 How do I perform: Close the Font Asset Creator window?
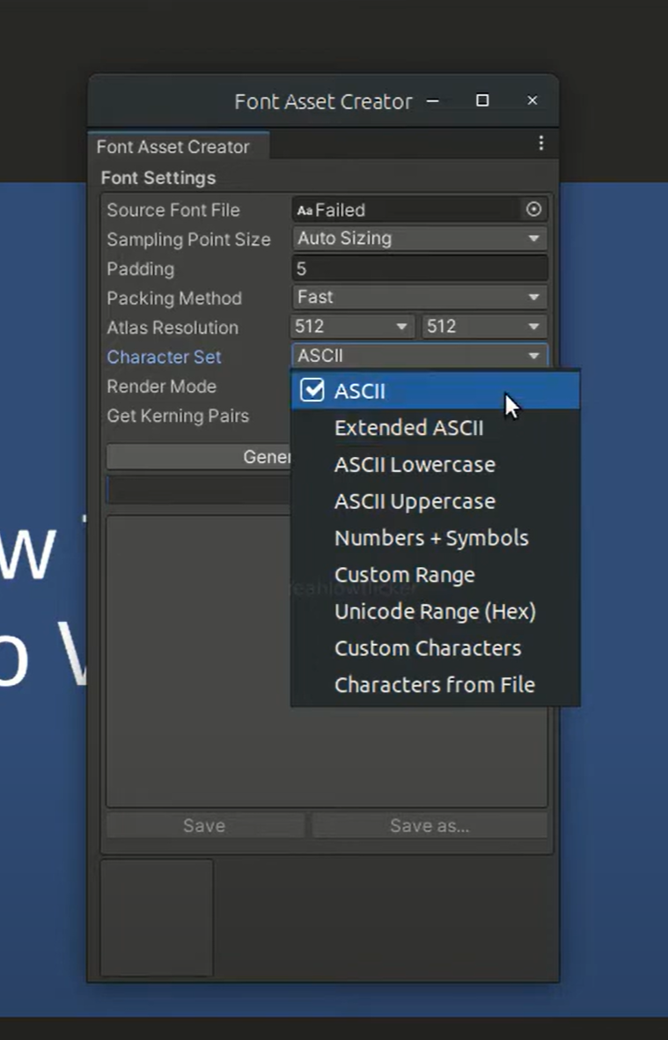(x=532, y=100)
